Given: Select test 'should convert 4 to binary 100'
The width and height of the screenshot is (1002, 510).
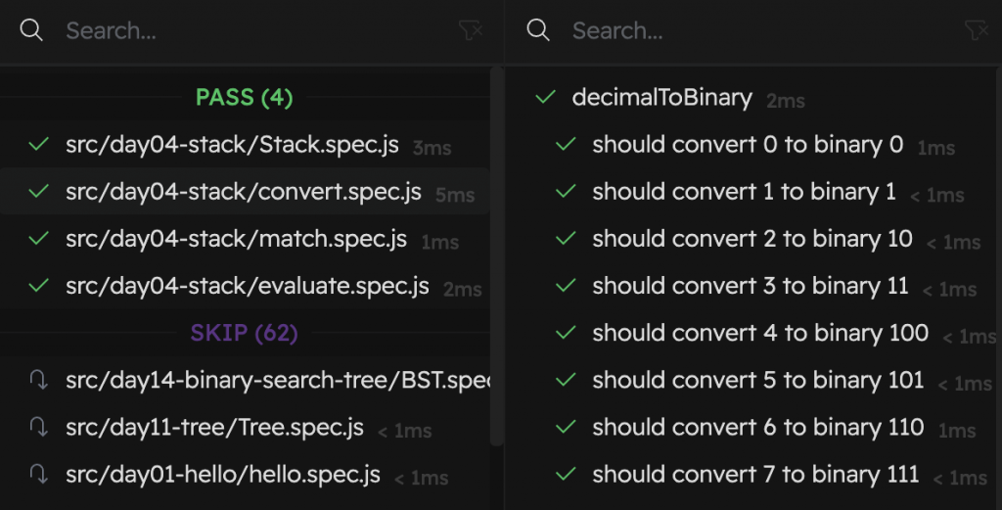Looking at the screenshot, I should [759, 334].
